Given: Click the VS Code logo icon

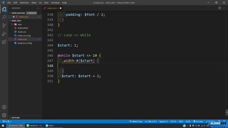Looking at the screenshot, I should click(x=3, y=2).
